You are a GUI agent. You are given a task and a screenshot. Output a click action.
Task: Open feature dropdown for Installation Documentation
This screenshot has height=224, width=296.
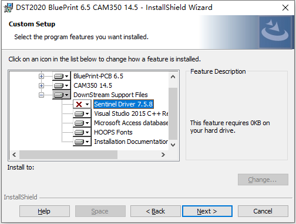pos(82,142)
